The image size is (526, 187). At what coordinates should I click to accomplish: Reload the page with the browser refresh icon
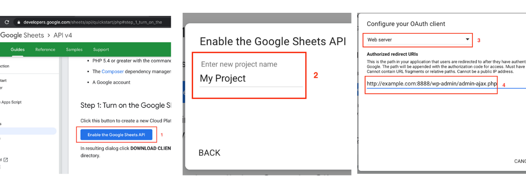coord(6,22)
